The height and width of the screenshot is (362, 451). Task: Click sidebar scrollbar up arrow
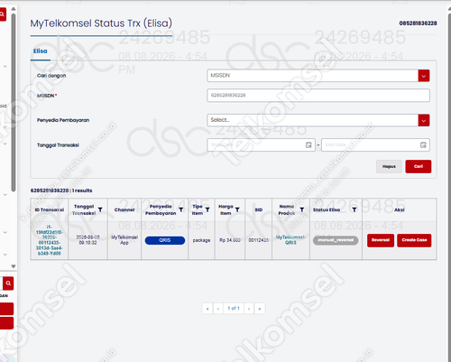(14, 9)
